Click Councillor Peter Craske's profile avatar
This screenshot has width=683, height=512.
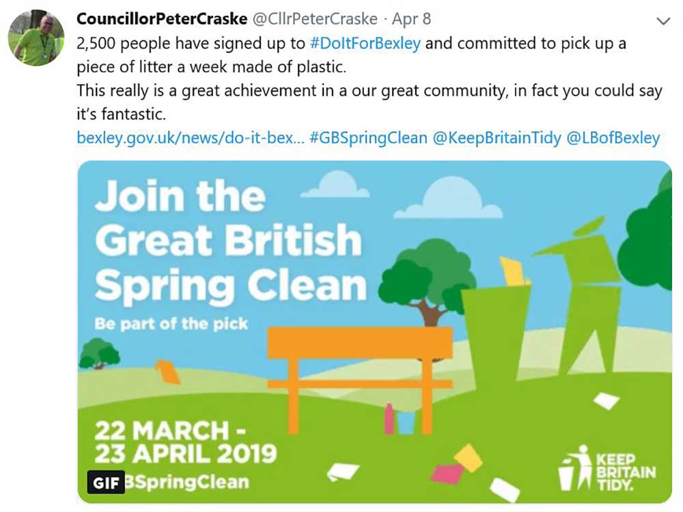click(x=36, y=38)
